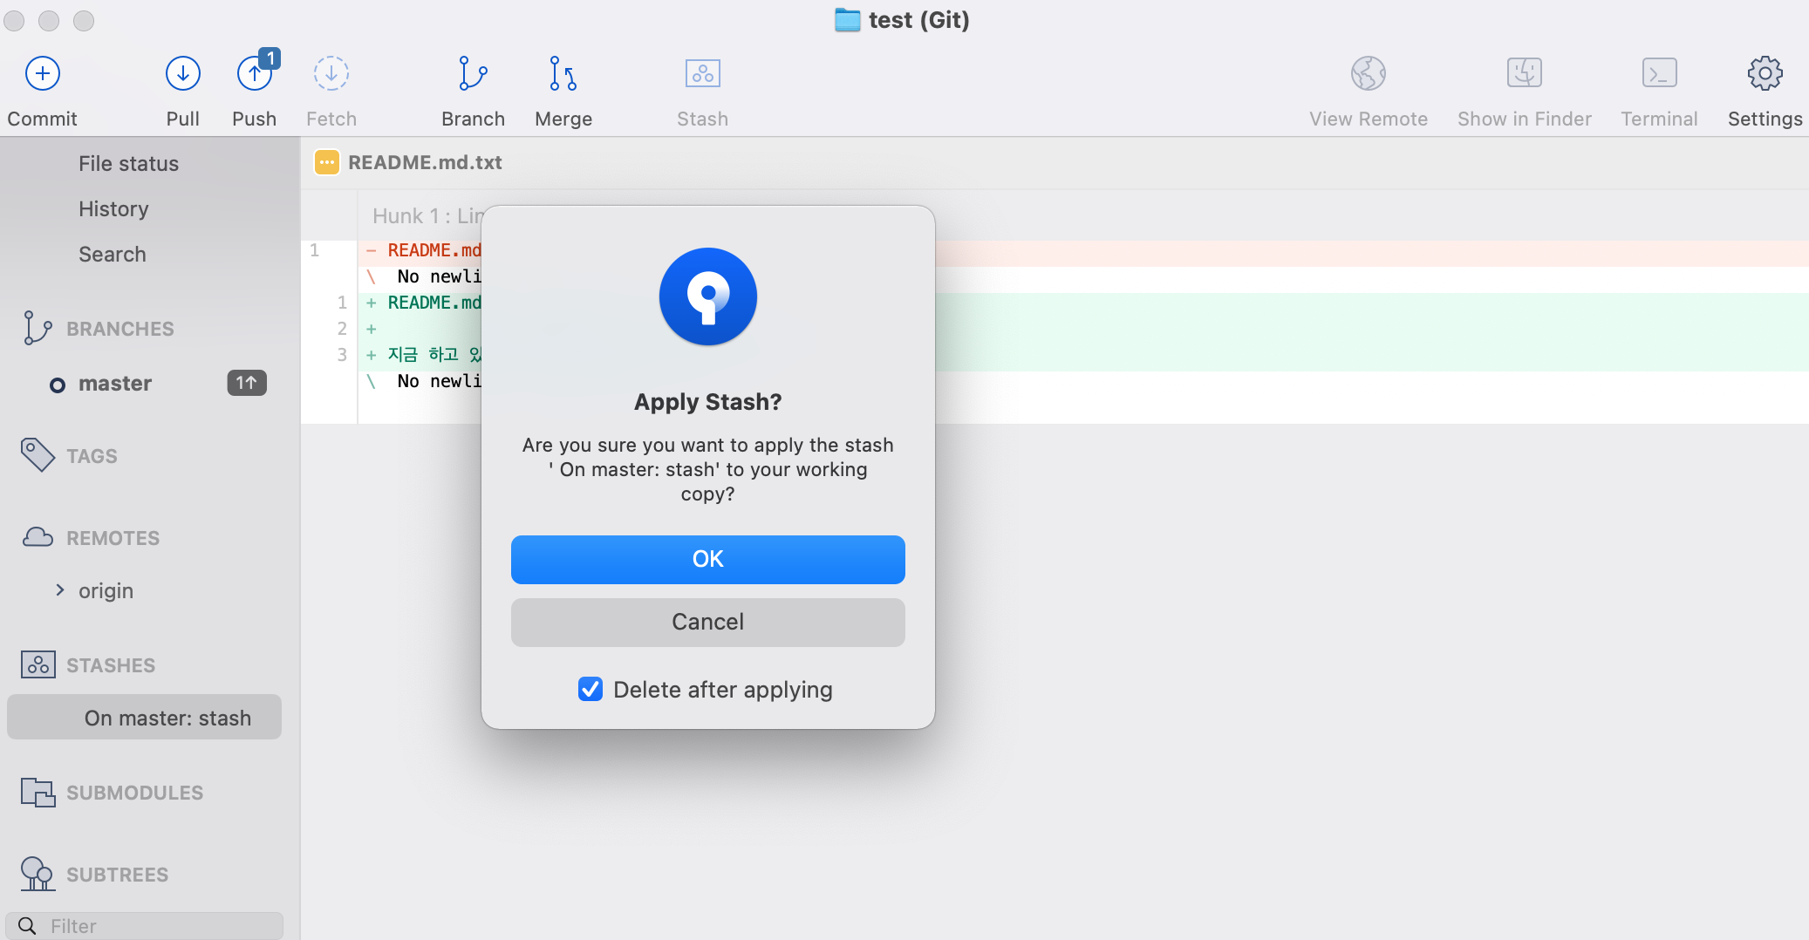Screen dimensions: 1809x940
Task: Confirm applying stash with OK
Action: 707,559
